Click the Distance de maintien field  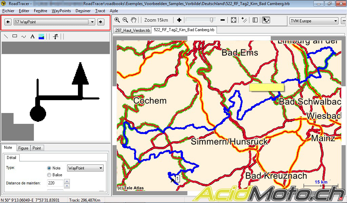(55, 183)
